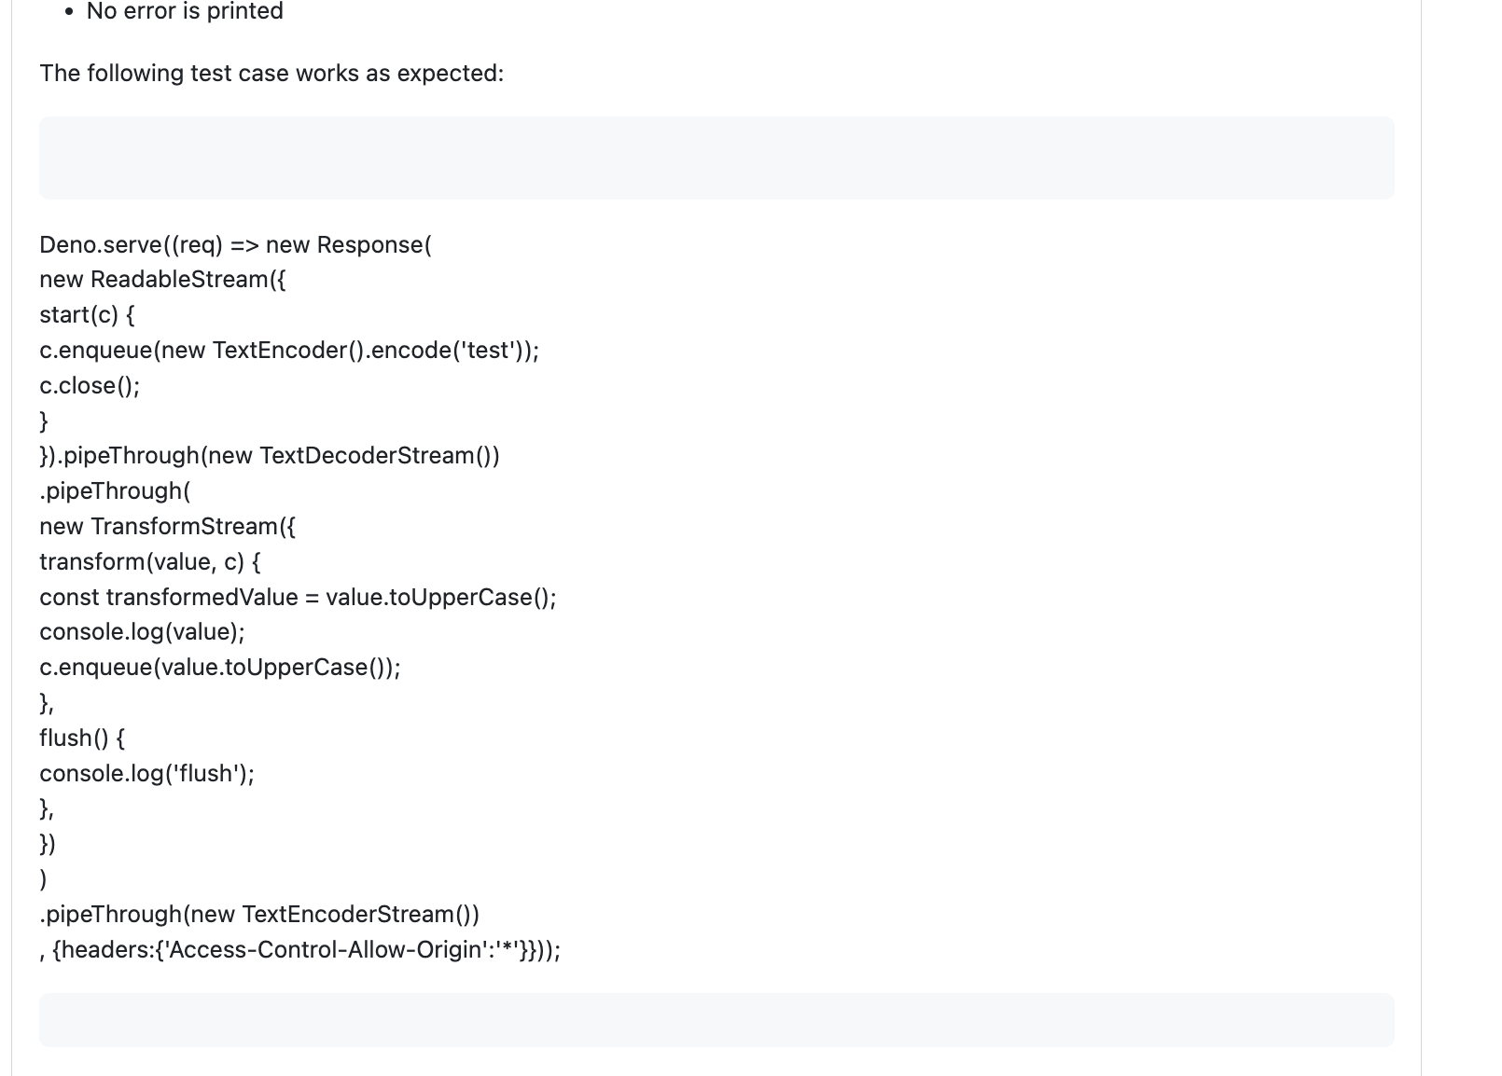Click the 'No error is printed' bullet text
This screenshot has height=1076, width=1502.
coord(185,11)
